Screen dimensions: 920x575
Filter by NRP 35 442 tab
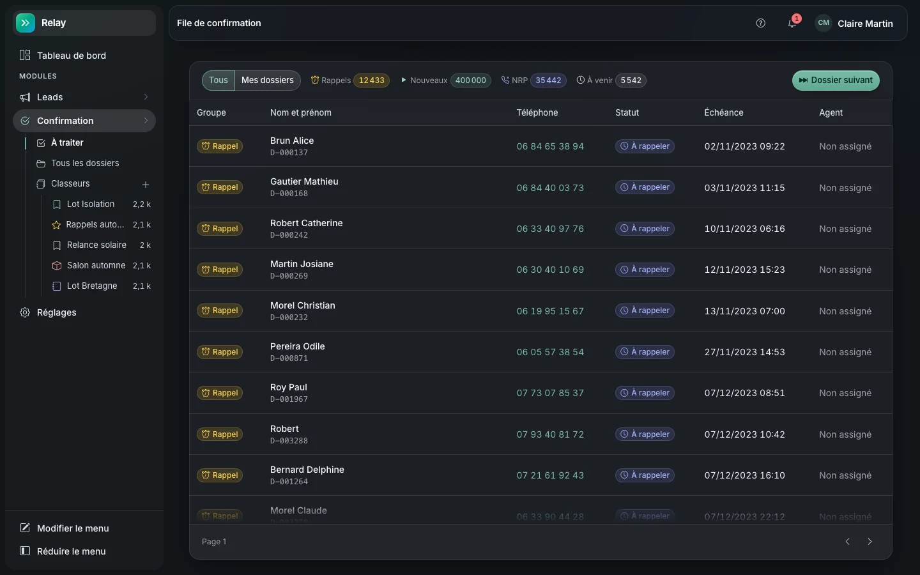[533, 80]
